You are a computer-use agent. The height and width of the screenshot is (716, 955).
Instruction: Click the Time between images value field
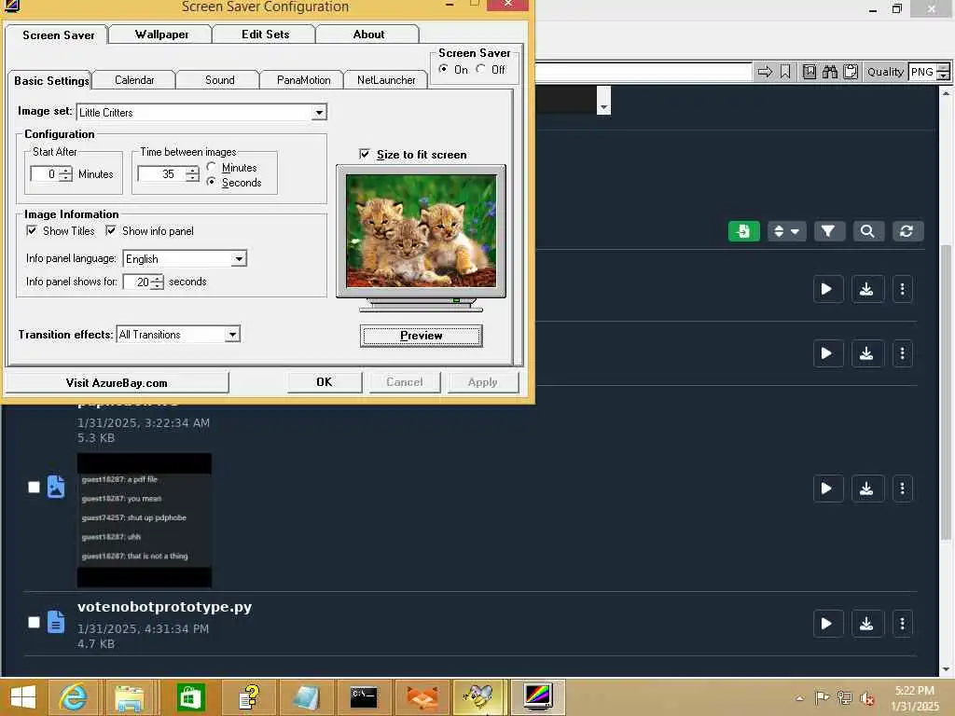tap(161, 174)
